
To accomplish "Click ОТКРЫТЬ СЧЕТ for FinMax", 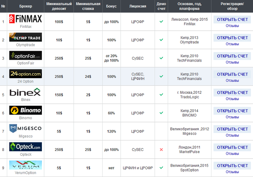I will [x=232, y=20].
